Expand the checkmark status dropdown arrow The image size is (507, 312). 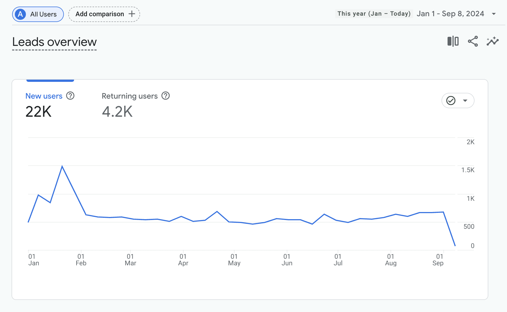(x=465, y=101)
